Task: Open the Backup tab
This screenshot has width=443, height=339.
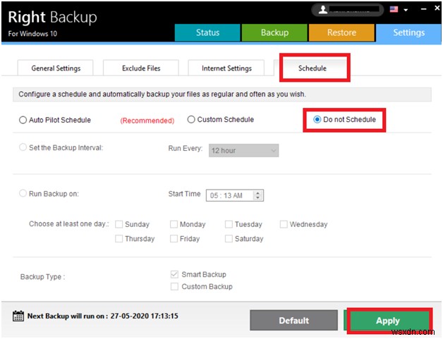Action: (274, 32)
